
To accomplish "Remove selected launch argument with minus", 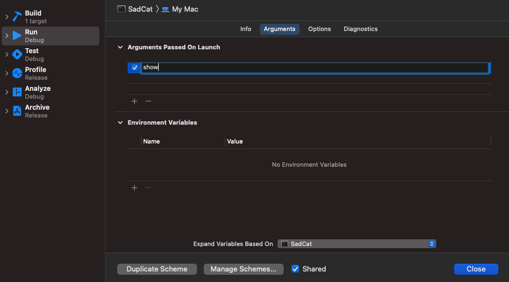I will tap(148, 101).
